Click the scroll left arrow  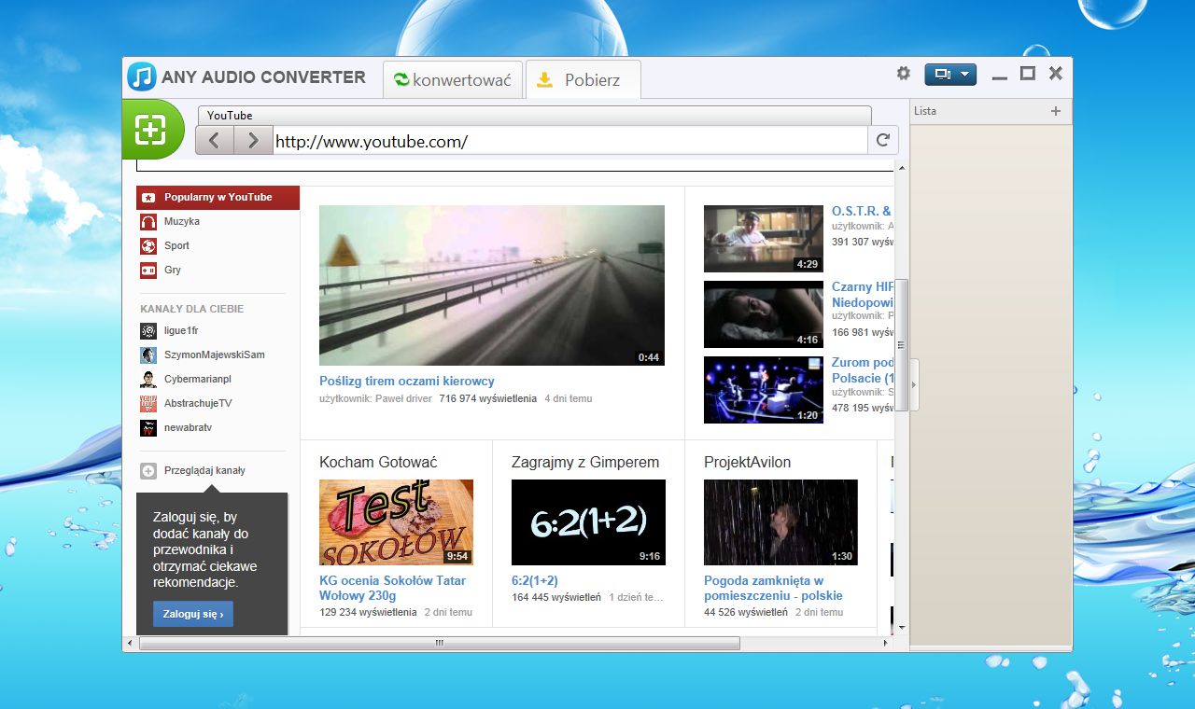[x=130, y=644]
